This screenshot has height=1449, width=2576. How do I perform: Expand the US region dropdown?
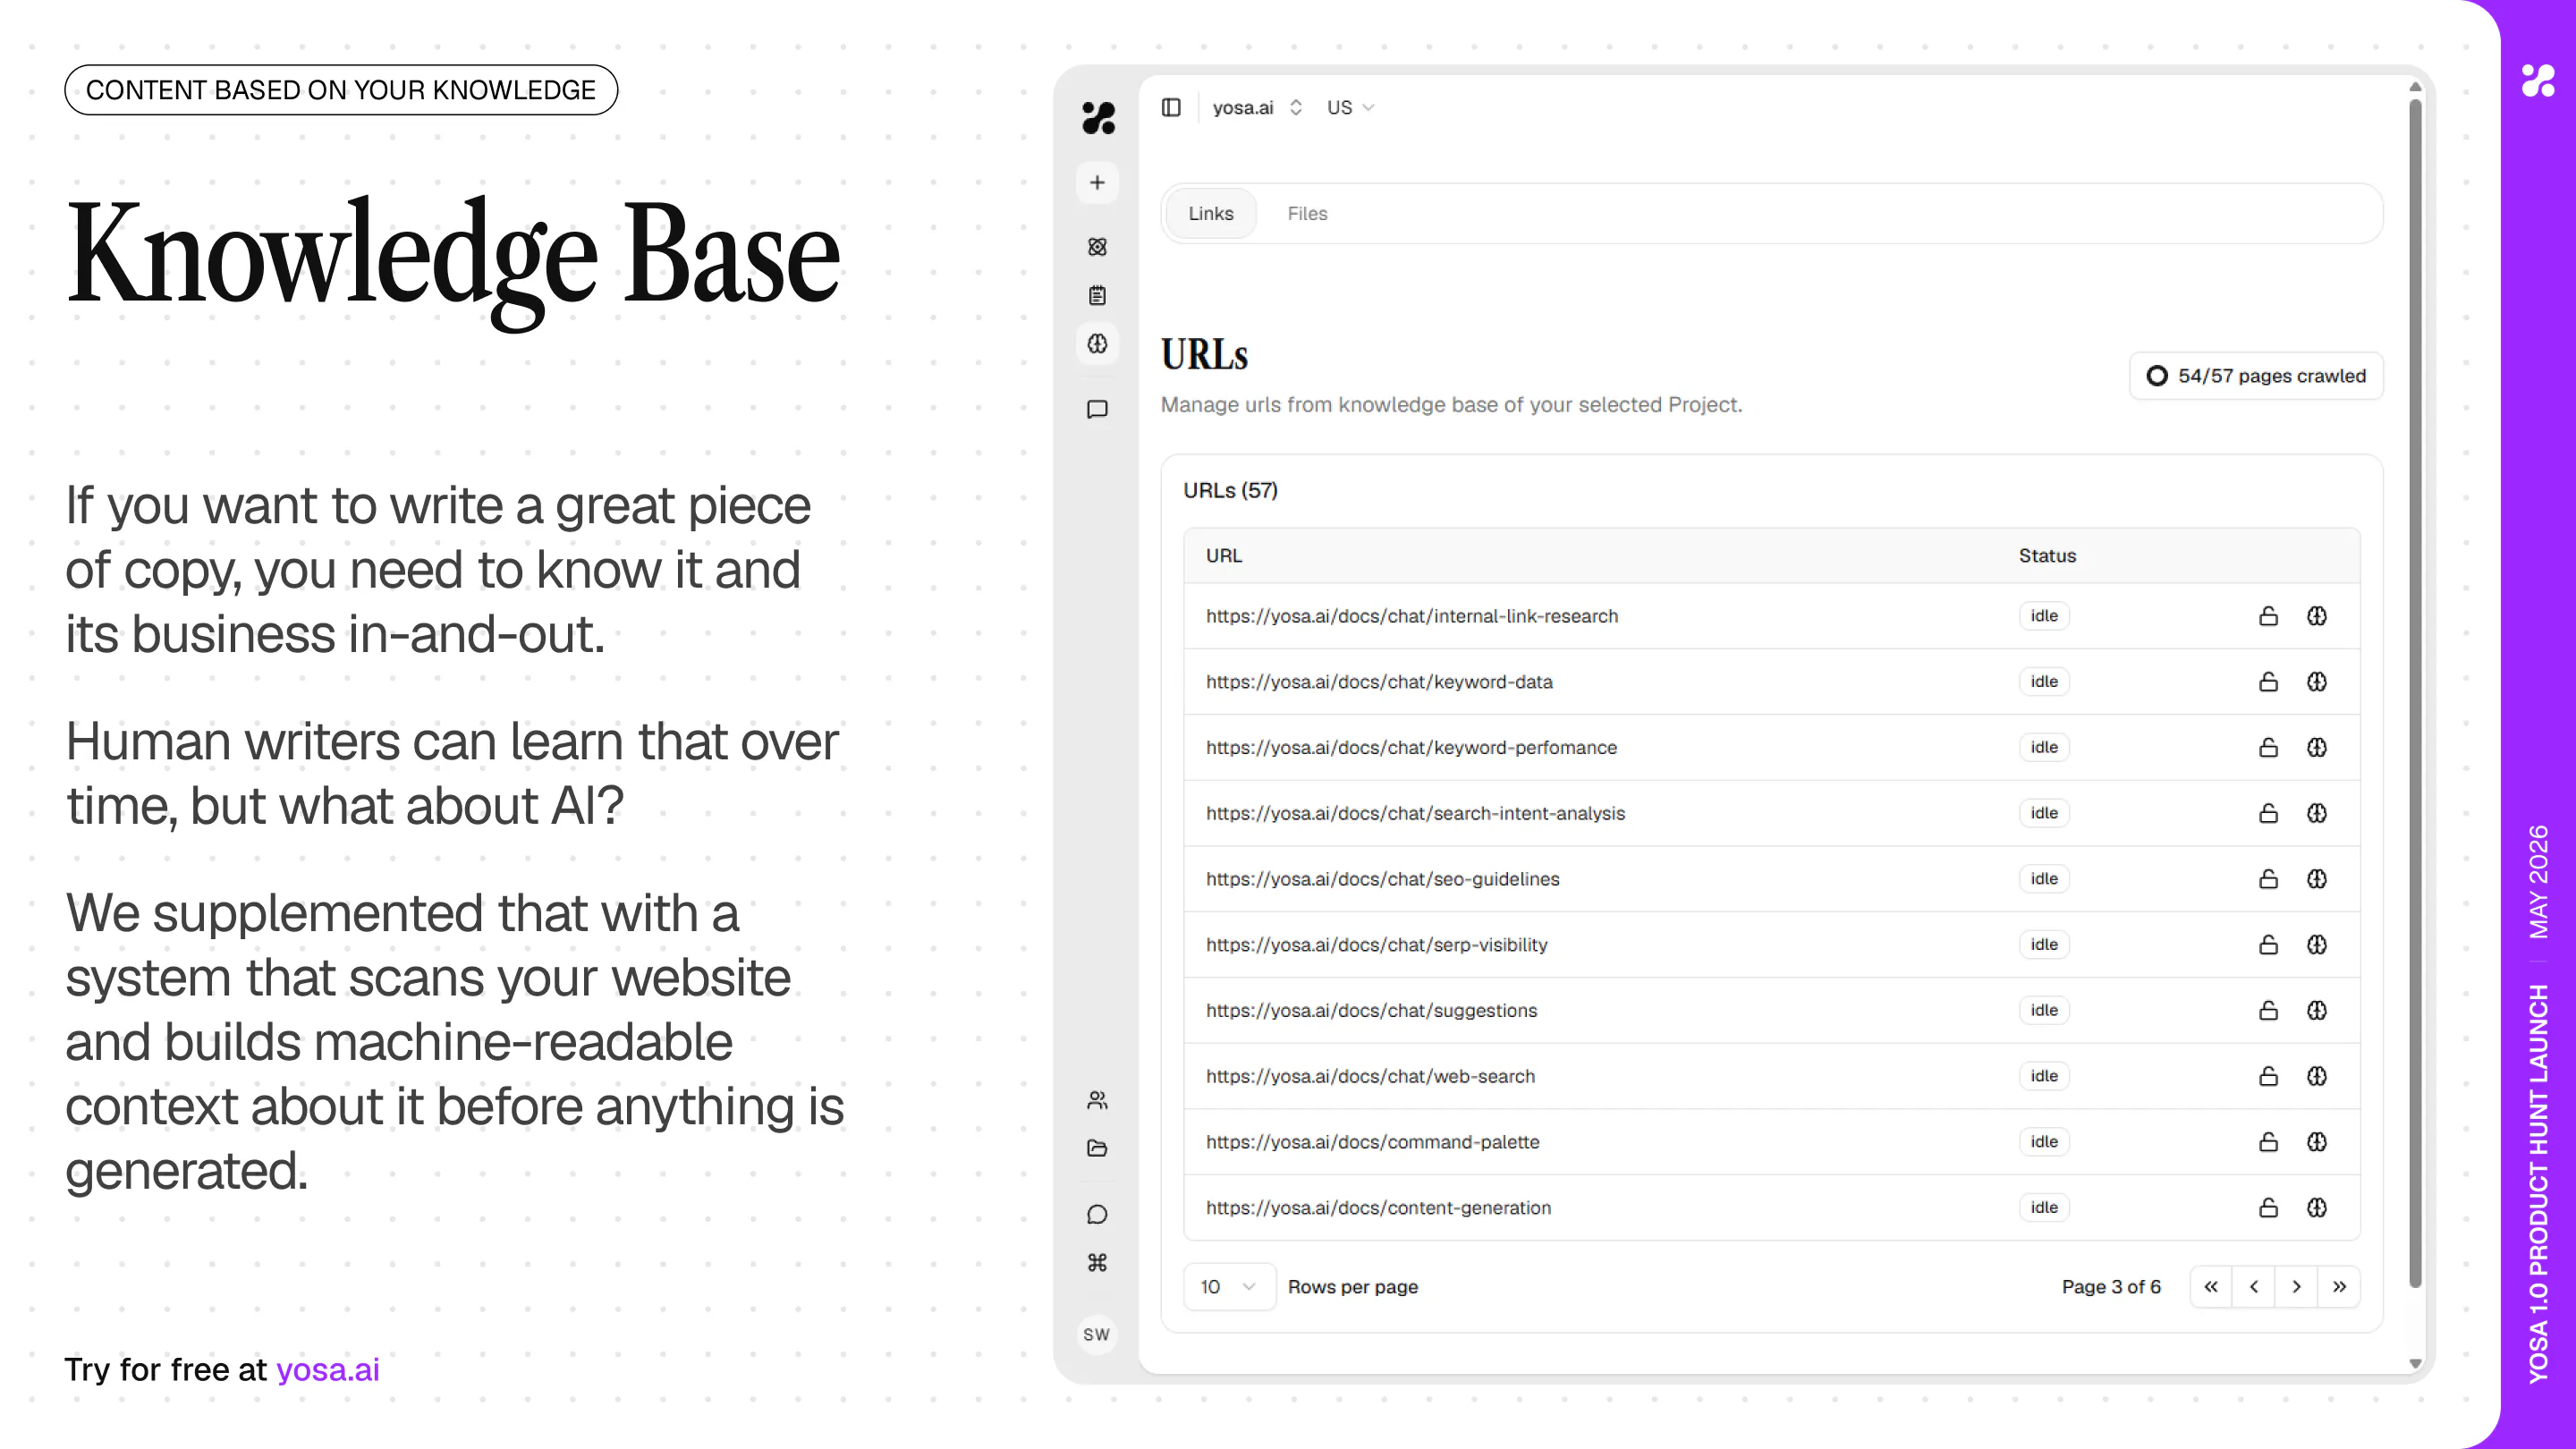(x=1351, y=107)
